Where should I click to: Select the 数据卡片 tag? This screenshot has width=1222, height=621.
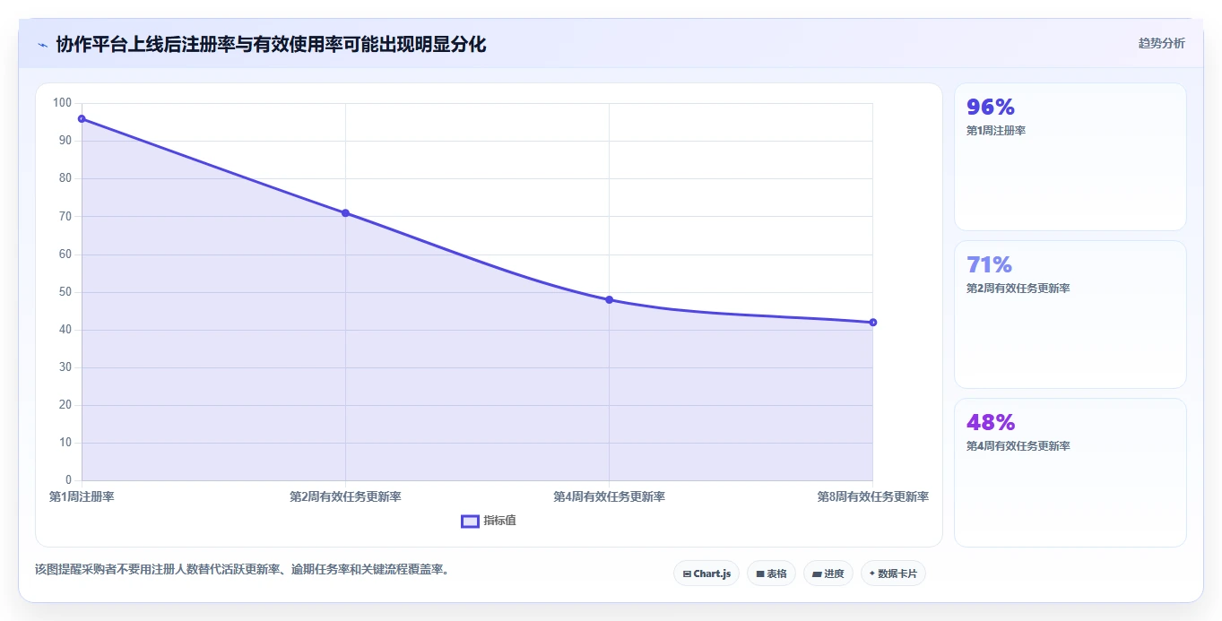point(893,574)
